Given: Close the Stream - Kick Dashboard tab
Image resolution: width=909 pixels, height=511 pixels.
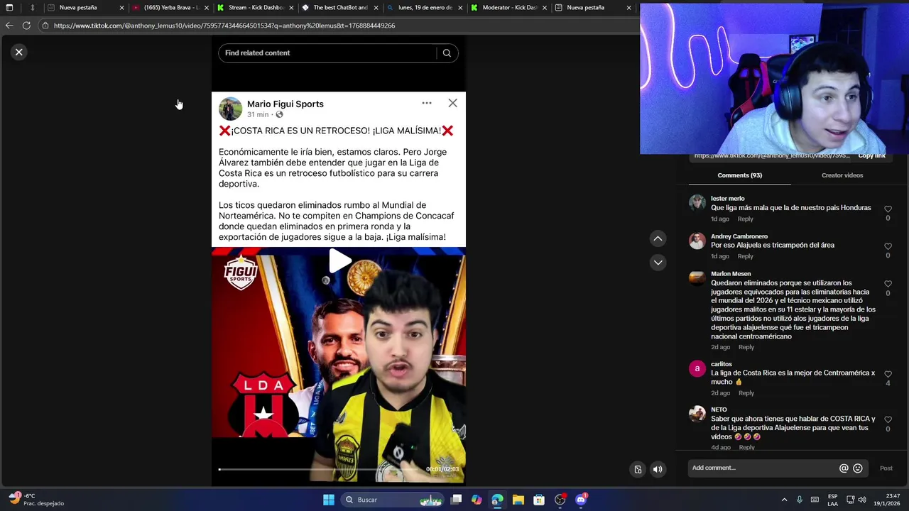Looking at the screenshot, I should pyautogui.click(x=290, y=8).
